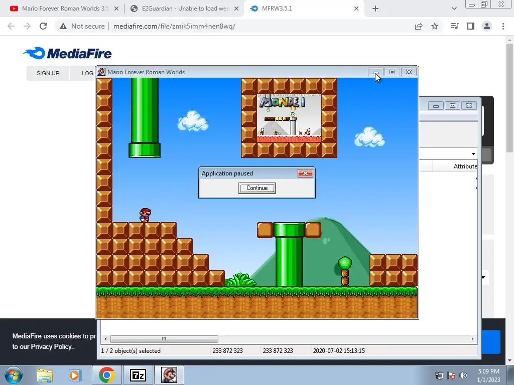This screenshot has width=514, height=385.
Task: Open Windows Explorer from the taskbar
Action: 45,375
